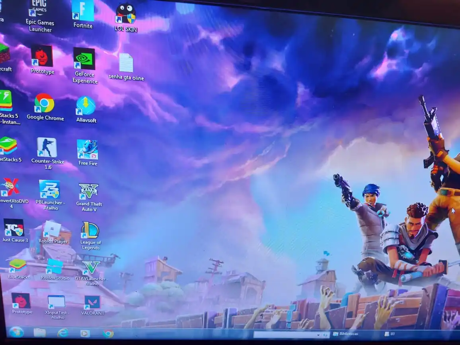Open Counter-Strike 1.6 shortcut
This screenshot has height=345, width=460.
click(47, 154)
